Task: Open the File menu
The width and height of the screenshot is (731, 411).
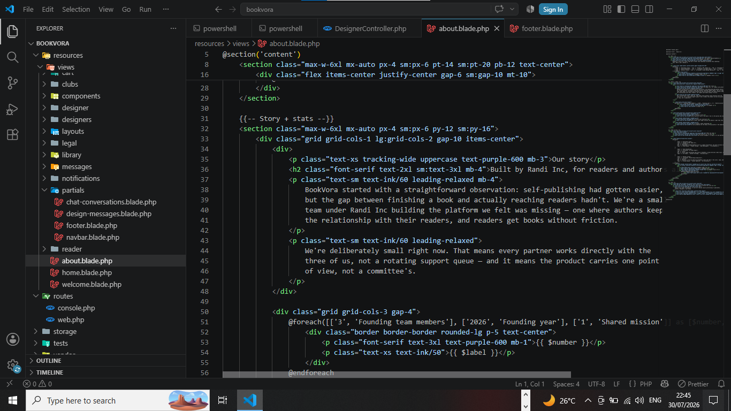Action: click(x=28, y=9)
